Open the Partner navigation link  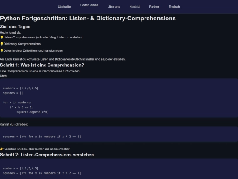click(x=154, y=7)
